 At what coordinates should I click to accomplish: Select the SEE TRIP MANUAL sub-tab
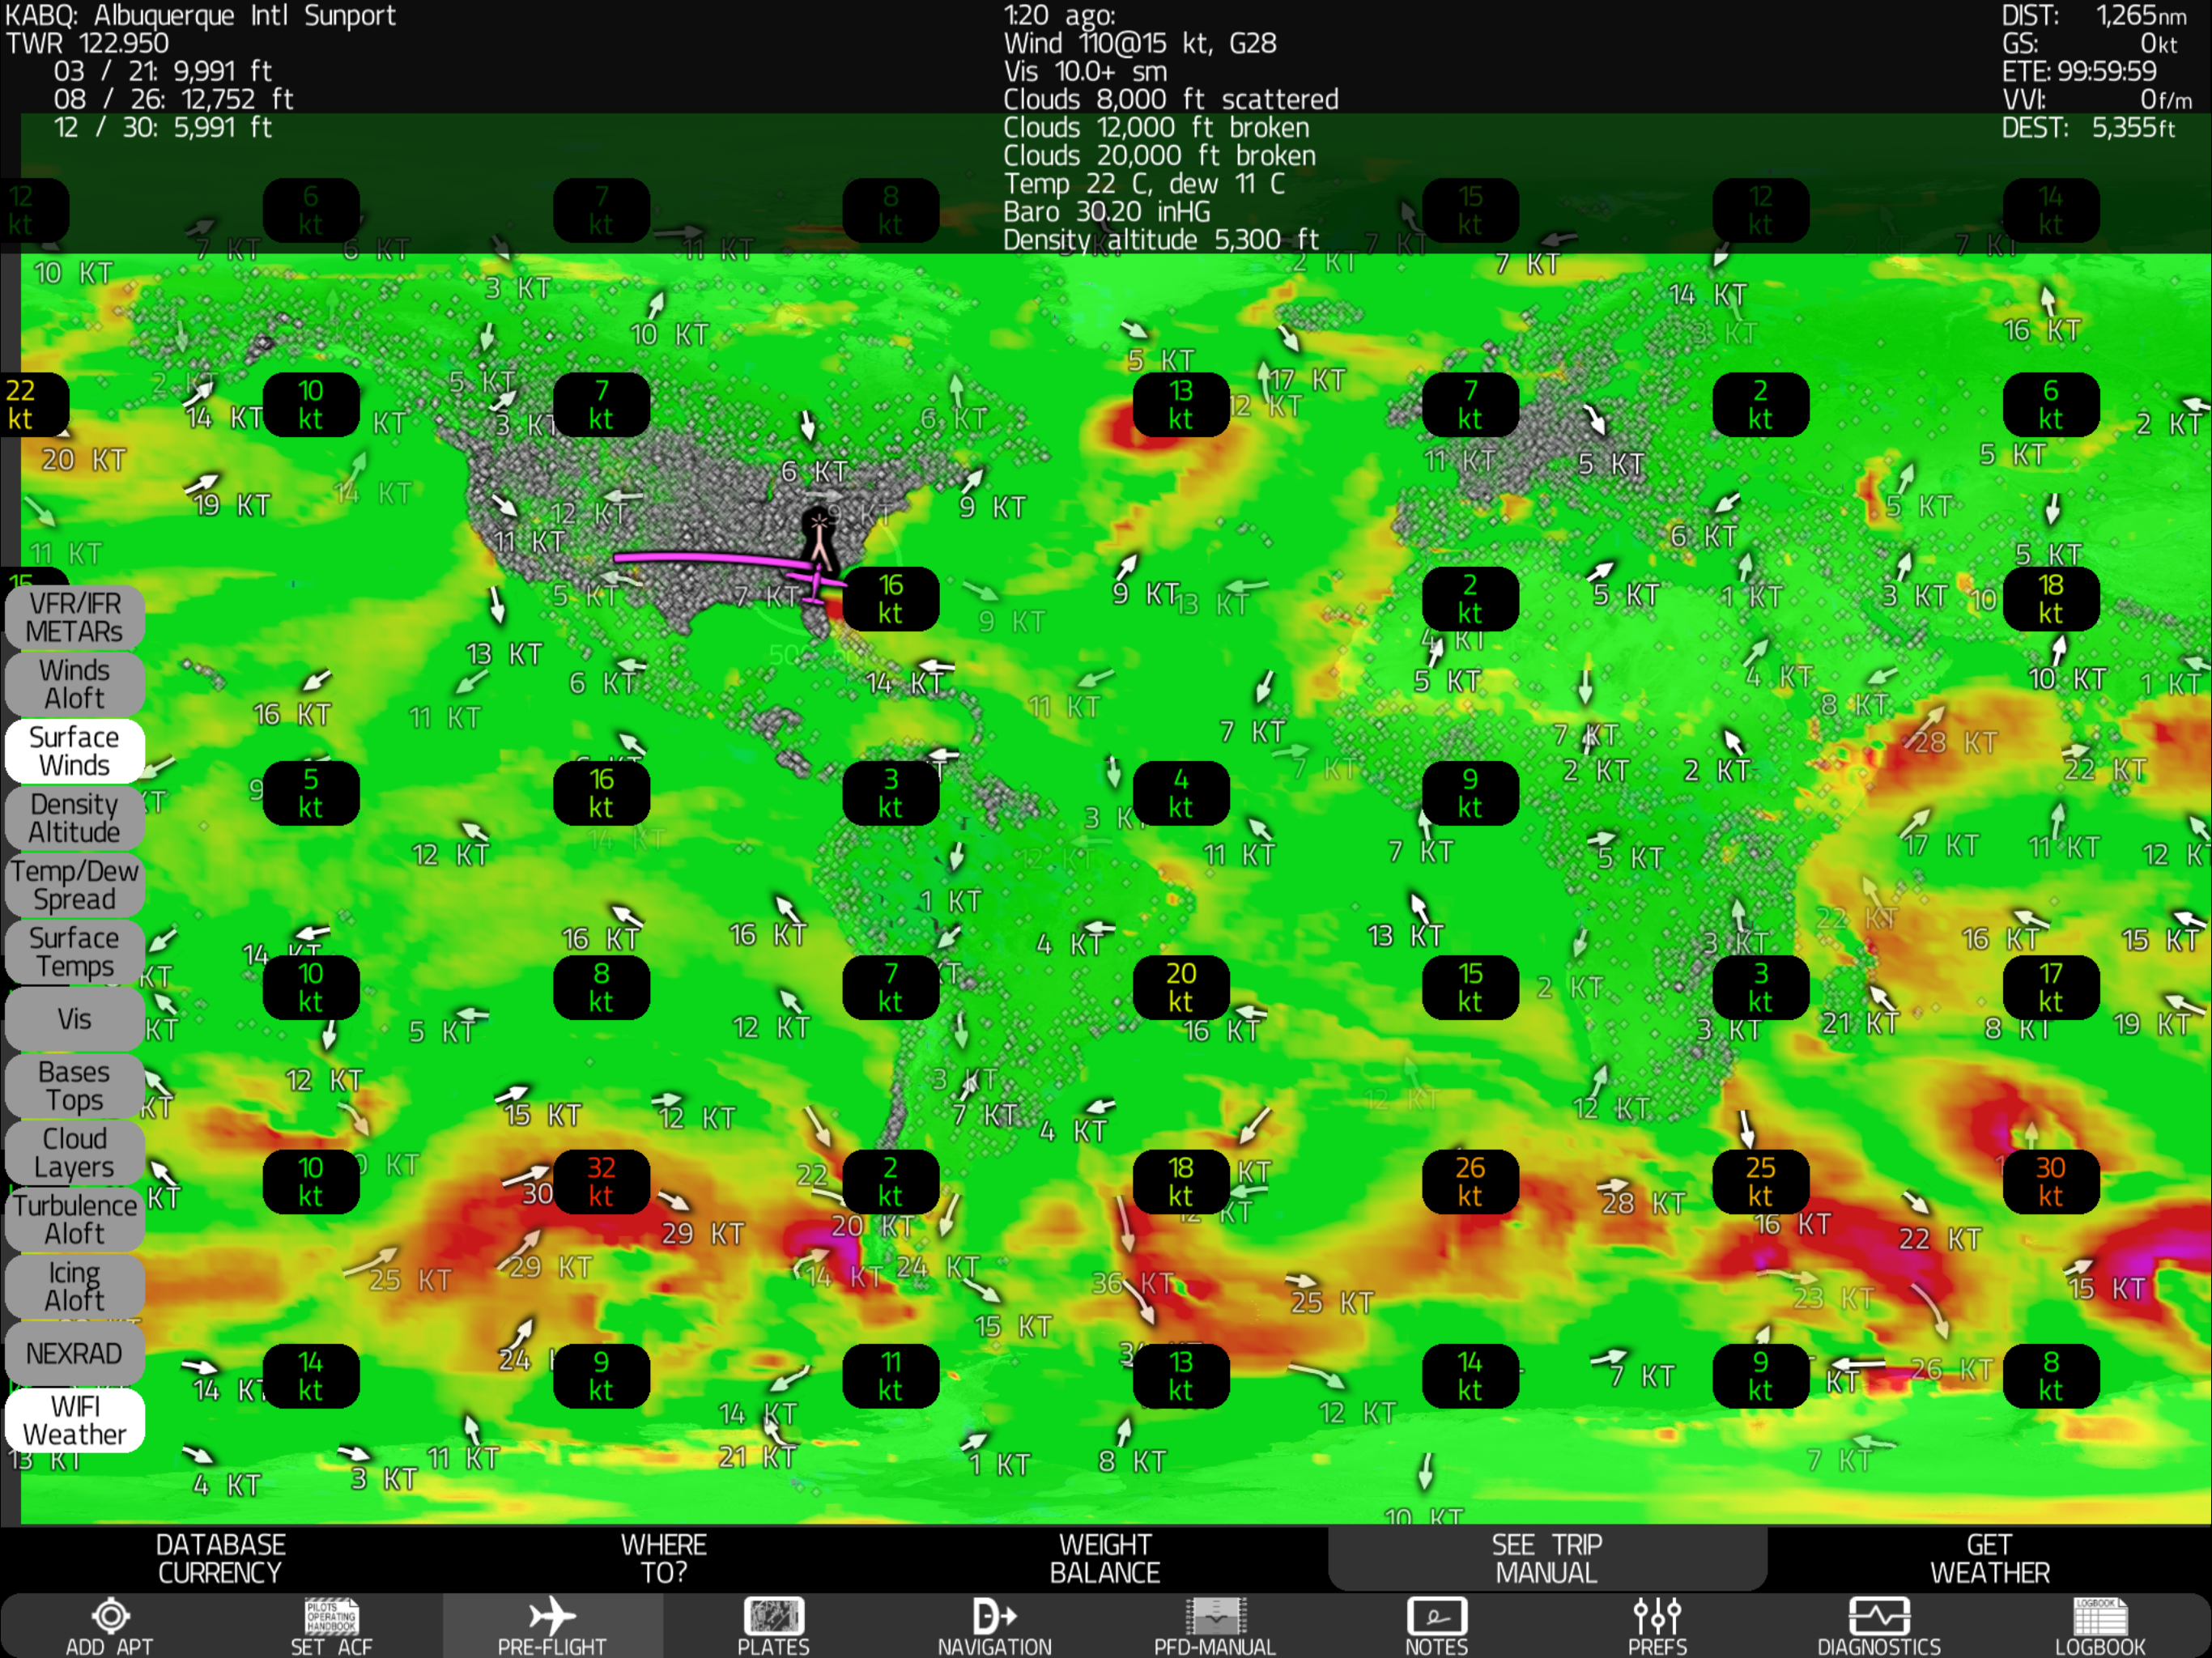point(1546,1558)
